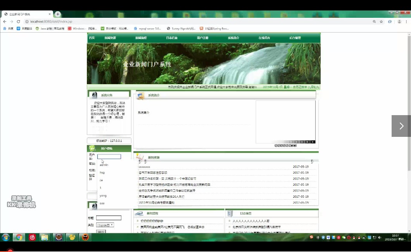
Task: Open the Chrome three-dot menu
Action: [x=406, y=21]
